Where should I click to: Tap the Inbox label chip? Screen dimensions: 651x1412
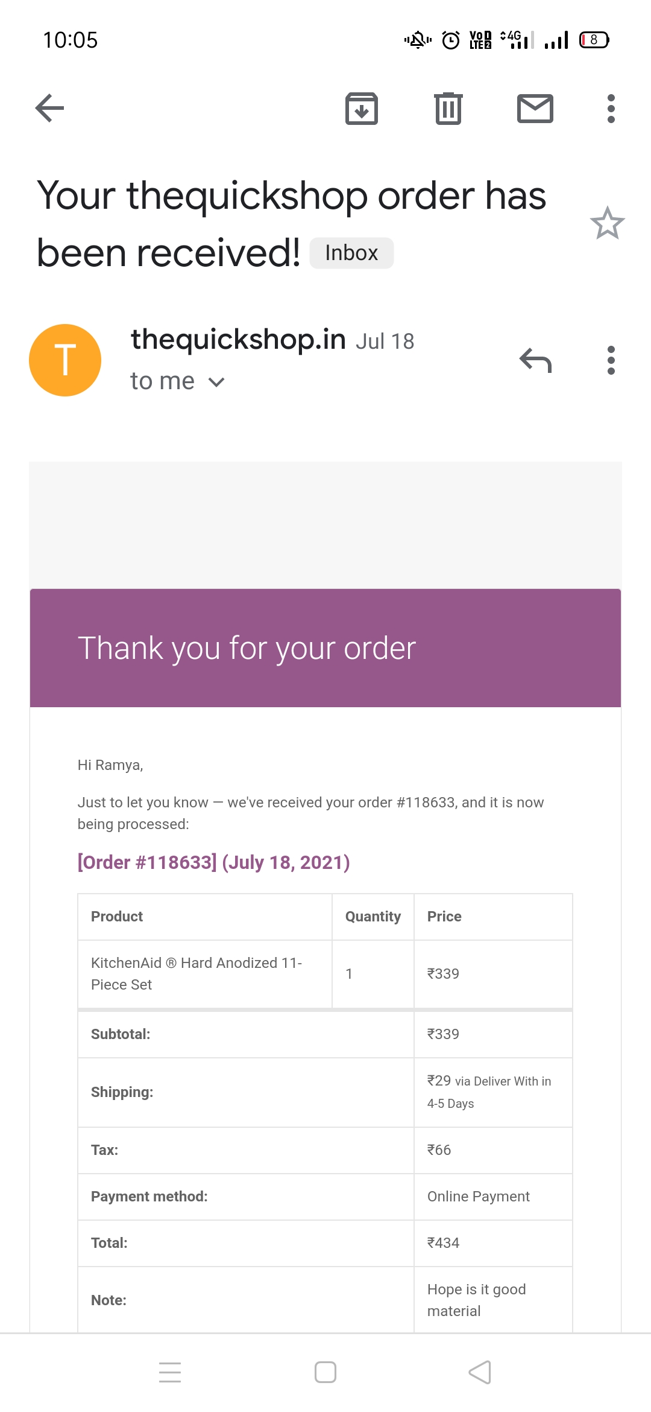(351, 253)
